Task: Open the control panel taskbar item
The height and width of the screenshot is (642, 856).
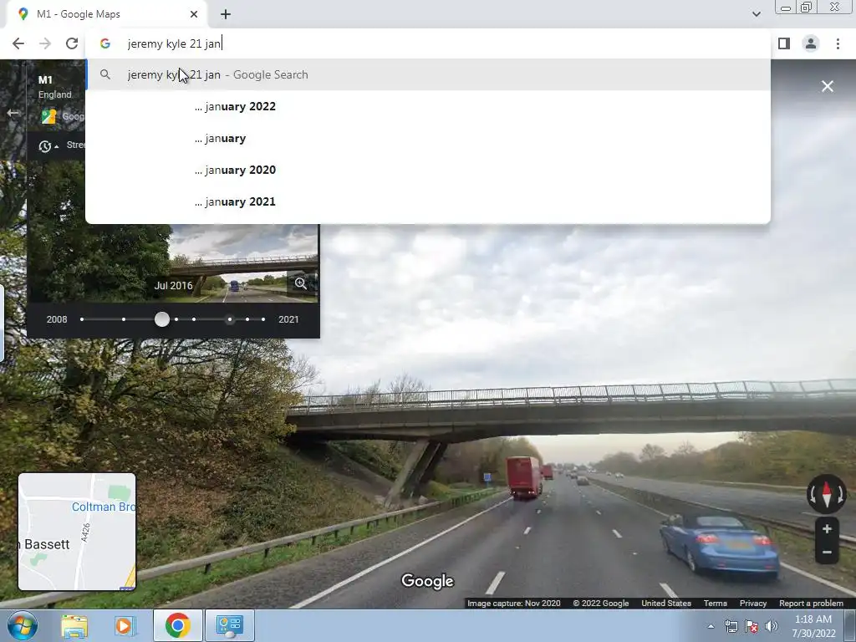Action: [229, 625]
